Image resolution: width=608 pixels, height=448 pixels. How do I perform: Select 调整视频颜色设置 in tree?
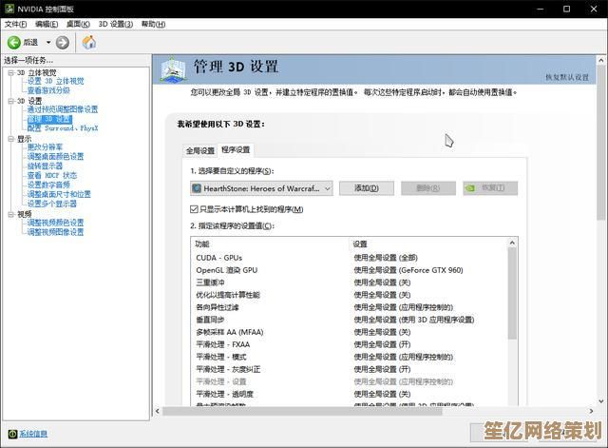(55, 223)
